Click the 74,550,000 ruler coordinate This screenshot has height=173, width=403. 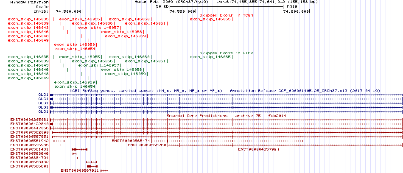pyautogui.click(x=182, y=11)
